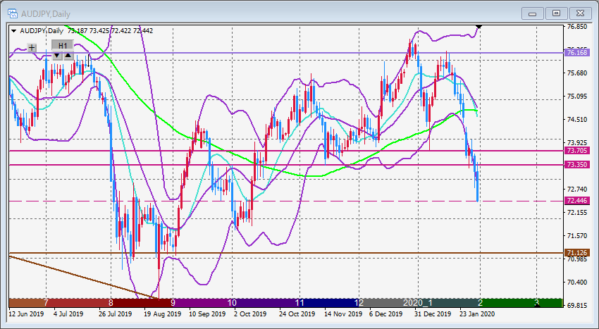Click the 70.400 price scale value

coord(576,282)
